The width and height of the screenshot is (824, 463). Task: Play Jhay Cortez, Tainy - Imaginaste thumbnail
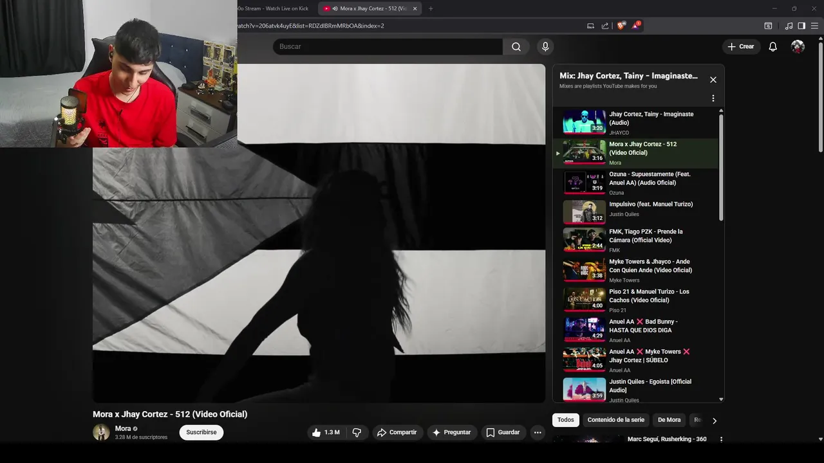coord(584,122)
